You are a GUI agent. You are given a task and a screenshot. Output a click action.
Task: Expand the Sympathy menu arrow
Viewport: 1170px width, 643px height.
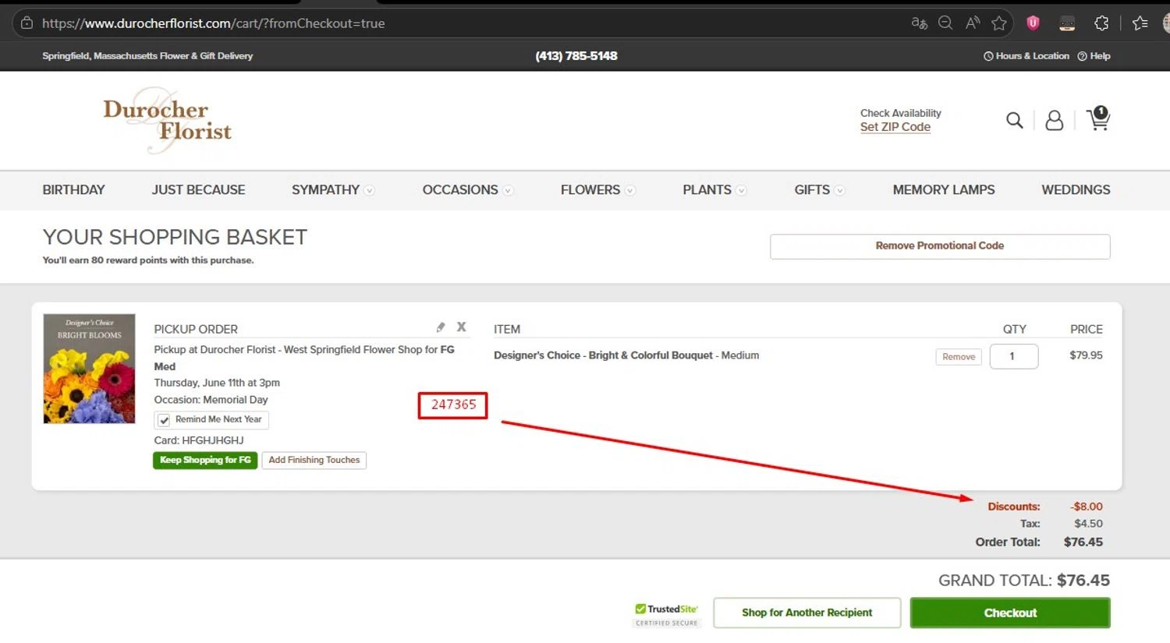[x=369, y=190]
